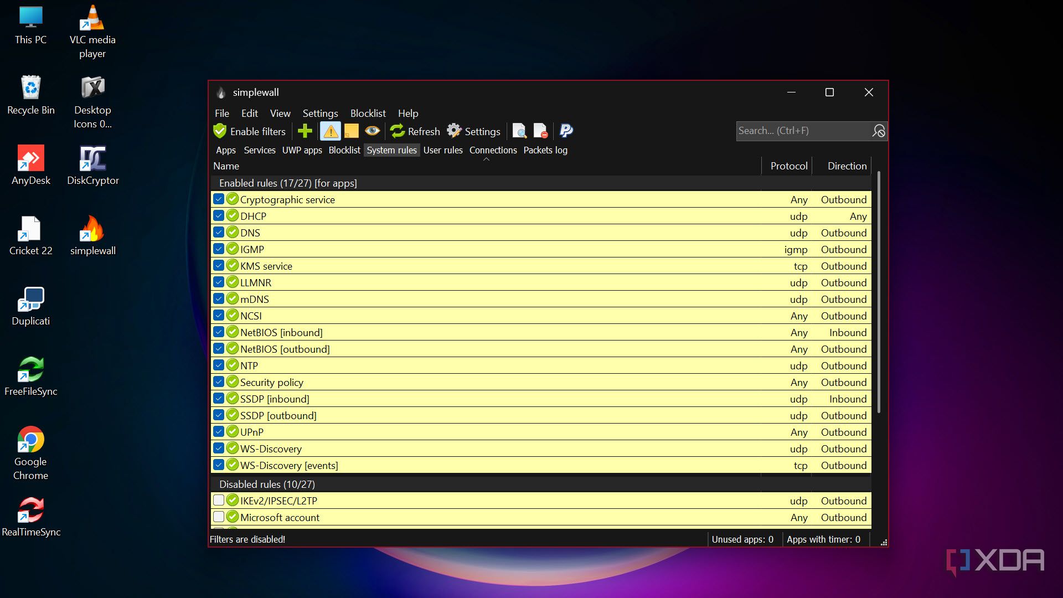1063x598 pixels.
Task: Click the chevron beneath the Connections tab
Action: point(487,158)
